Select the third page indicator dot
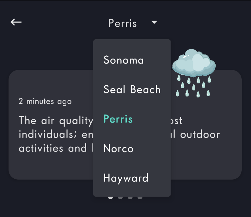251x217 pixels. point(130,197)
